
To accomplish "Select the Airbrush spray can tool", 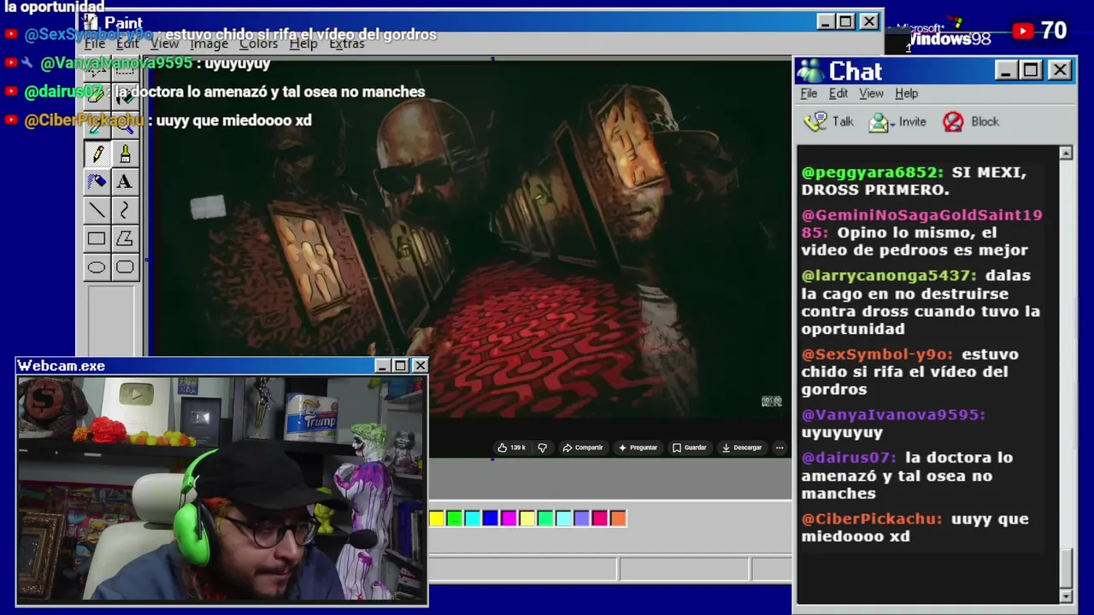I will click(97, 182).
